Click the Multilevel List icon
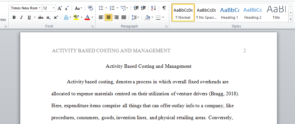295x124 pixels. [123, 8]
